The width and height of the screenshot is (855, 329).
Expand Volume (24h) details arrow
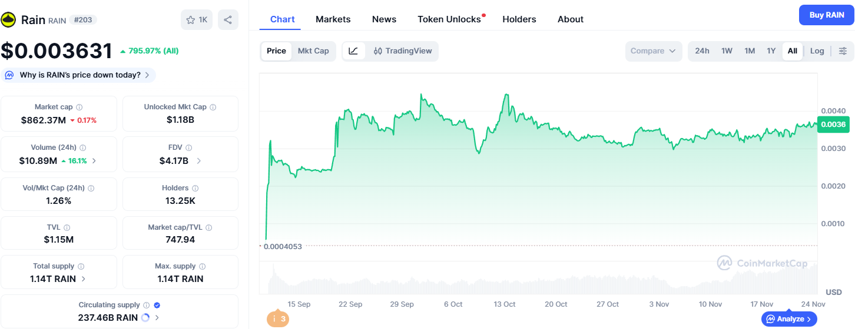(94, 161)
